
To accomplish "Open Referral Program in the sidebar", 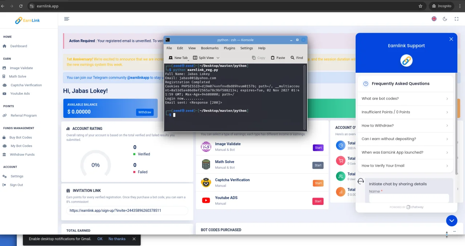I will 24,115.
